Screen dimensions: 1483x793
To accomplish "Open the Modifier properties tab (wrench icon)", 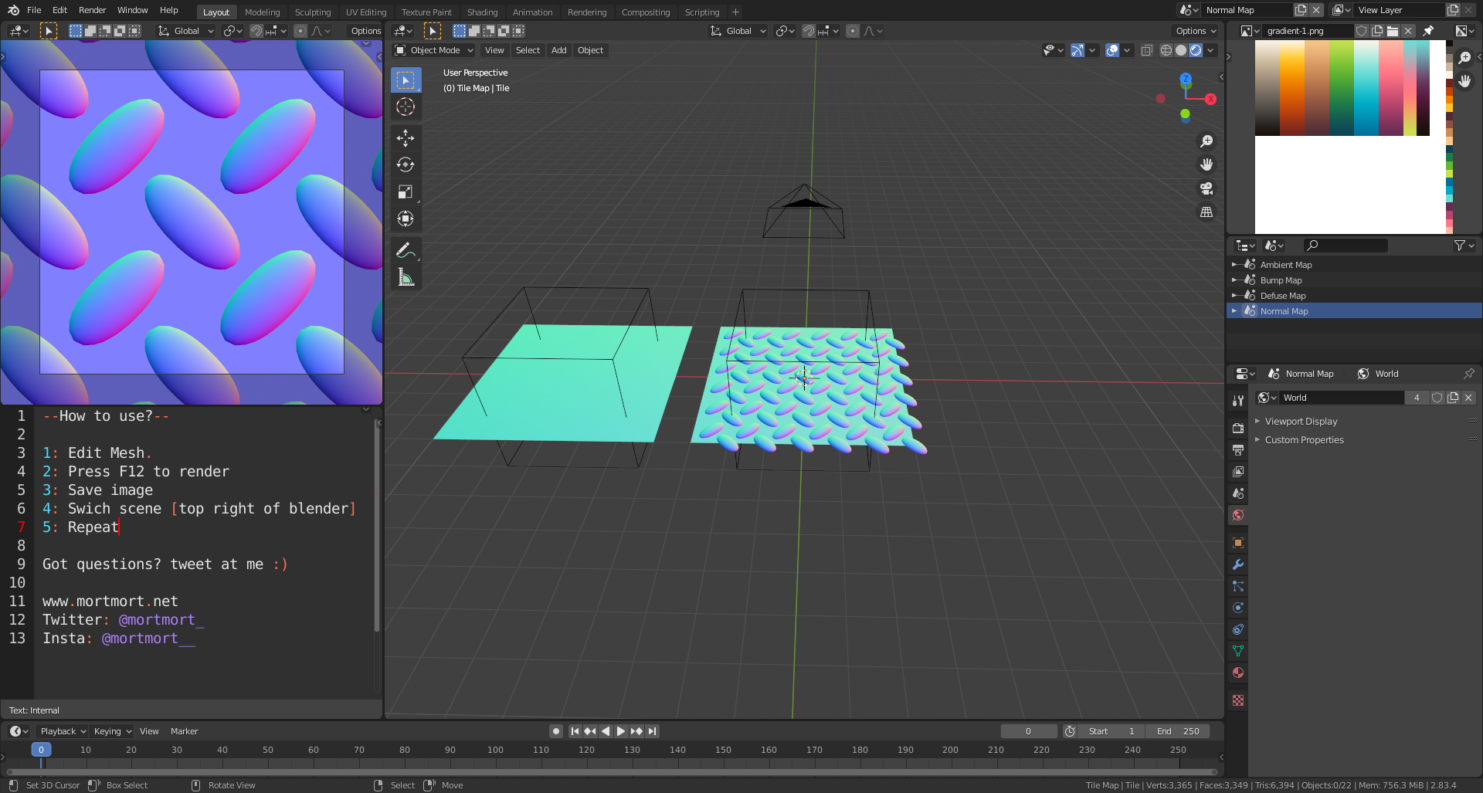I will tap(1238, 564).
